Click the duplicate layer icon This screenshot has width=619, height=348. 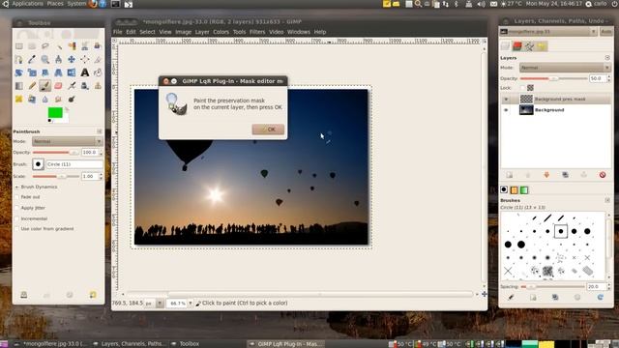pyautogui.click(x=565, y=175)
